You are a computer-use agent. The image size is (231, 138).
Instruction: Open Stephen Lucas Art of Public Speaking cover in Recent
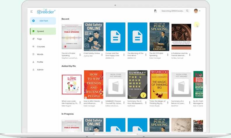(x=71, y=37)
